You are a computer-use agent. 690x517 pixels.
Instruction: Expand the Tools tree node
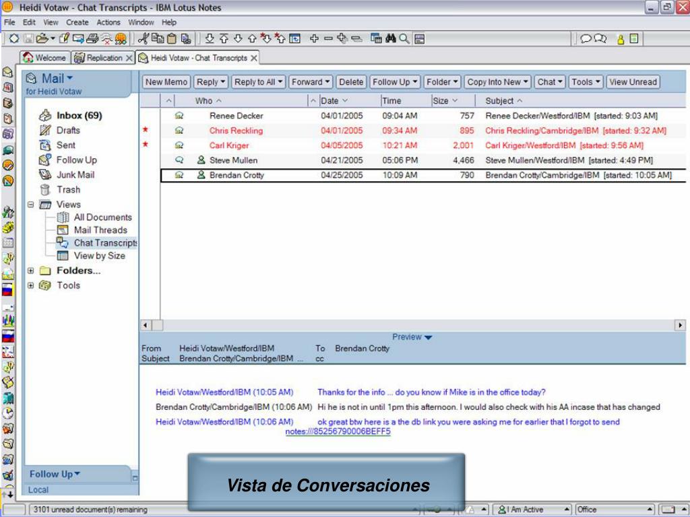click(x=31, y=285)
